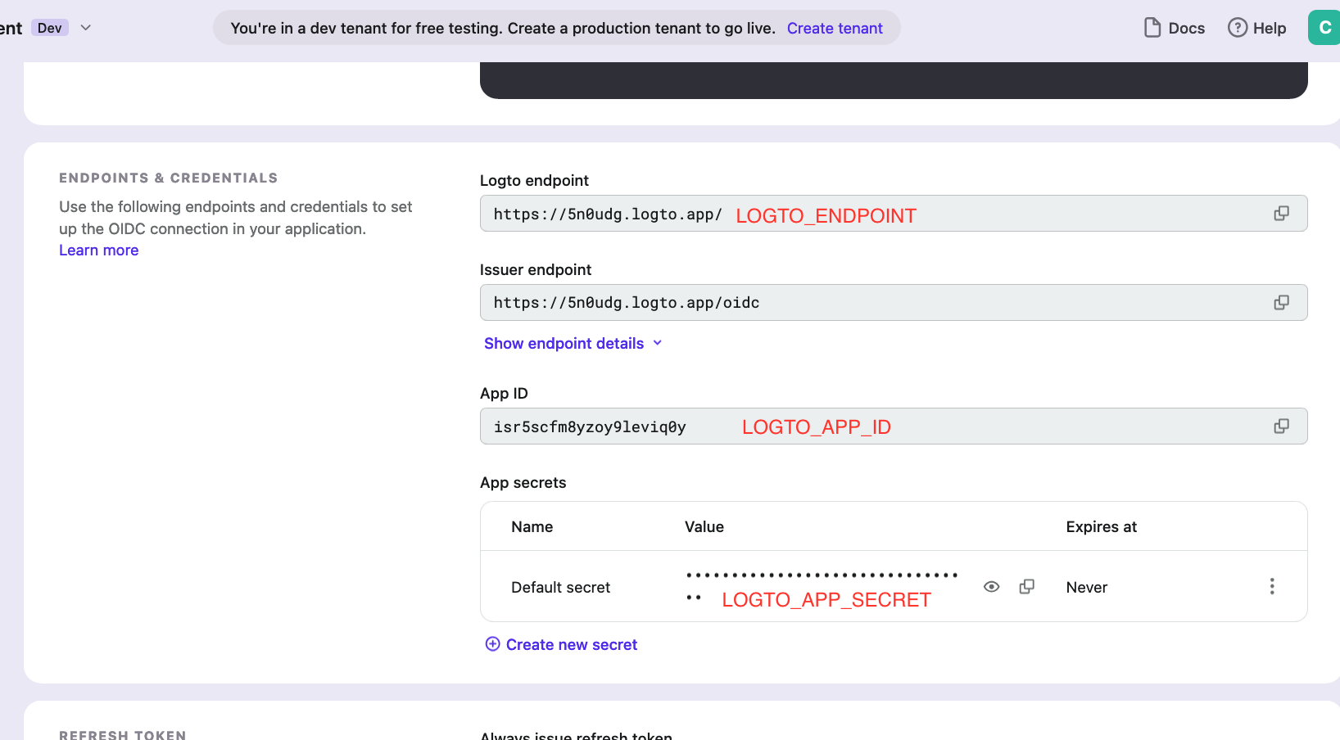
Task: Open the Help menu
Action: point(1256,28)
